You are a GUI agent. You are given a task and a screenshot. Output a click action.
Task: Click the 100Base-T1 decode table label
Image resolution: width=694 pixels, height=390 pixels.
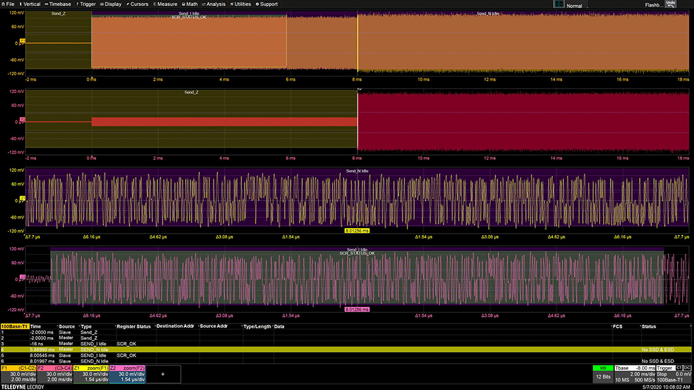pyautogui.click(x=14, y=326)
